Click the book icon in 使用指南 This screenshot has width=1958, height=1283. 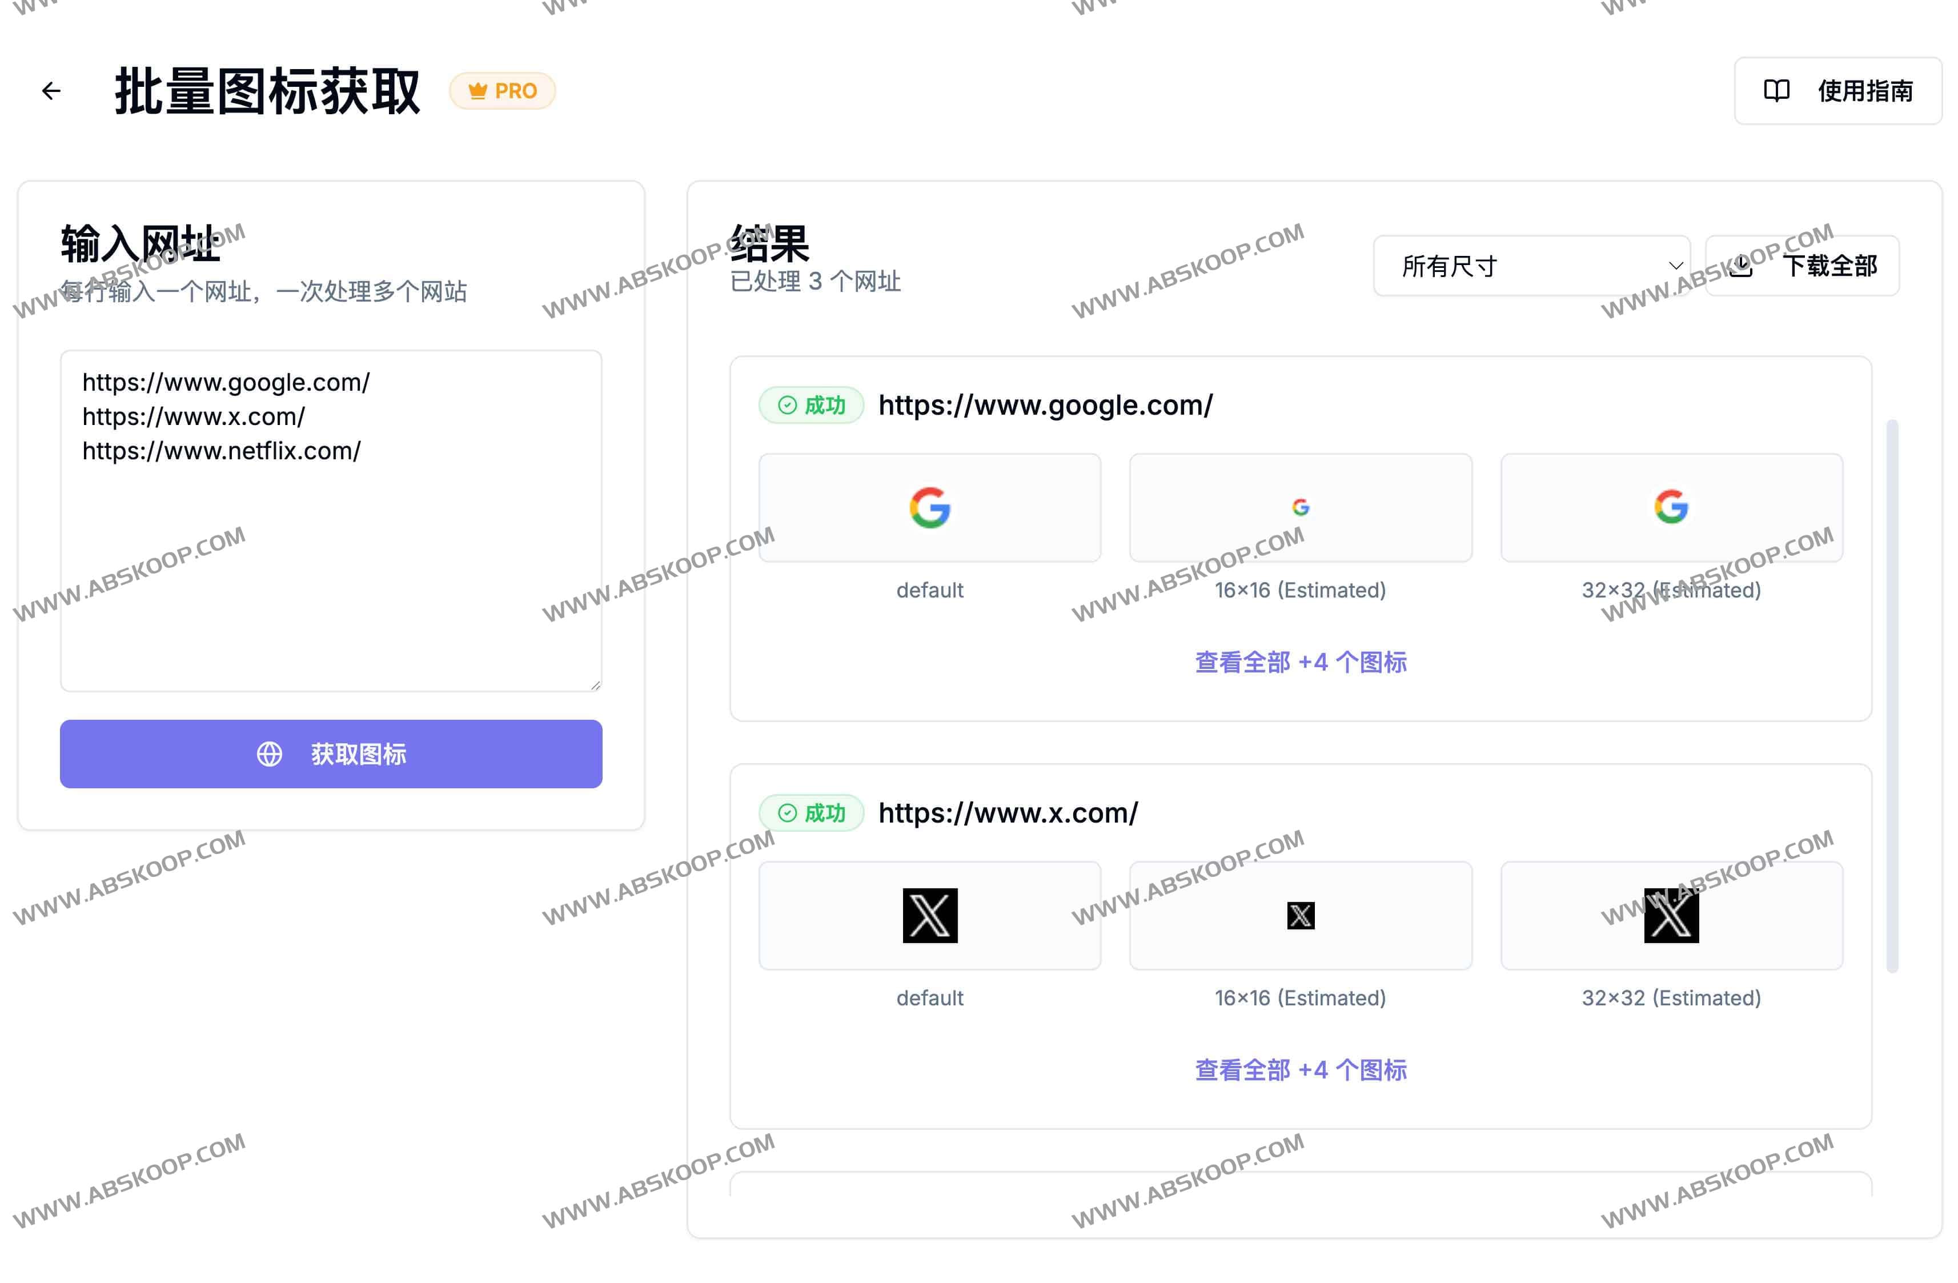(x=1776, y=90)
